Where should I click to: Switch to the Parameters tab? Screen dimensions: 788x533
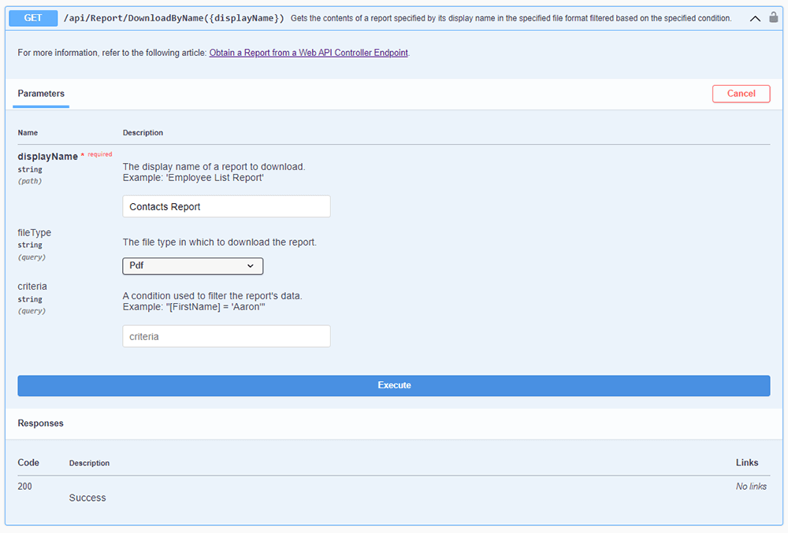[x=40, y=93]
